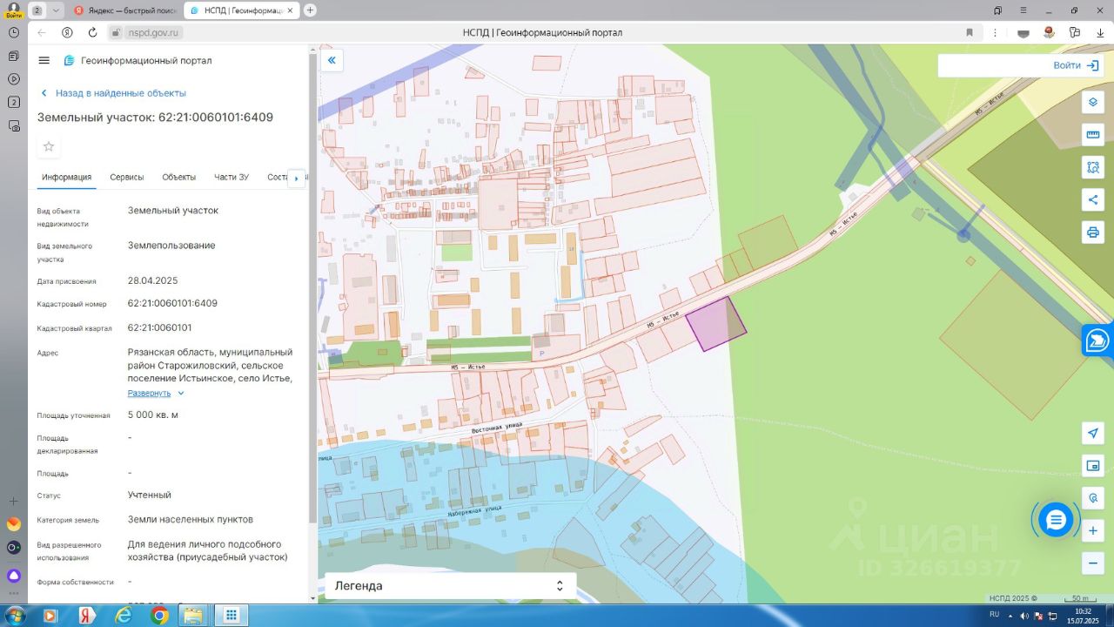The image size is (1114, 627).
Task: Zoom out the map with minus button
Action: 1092,563
